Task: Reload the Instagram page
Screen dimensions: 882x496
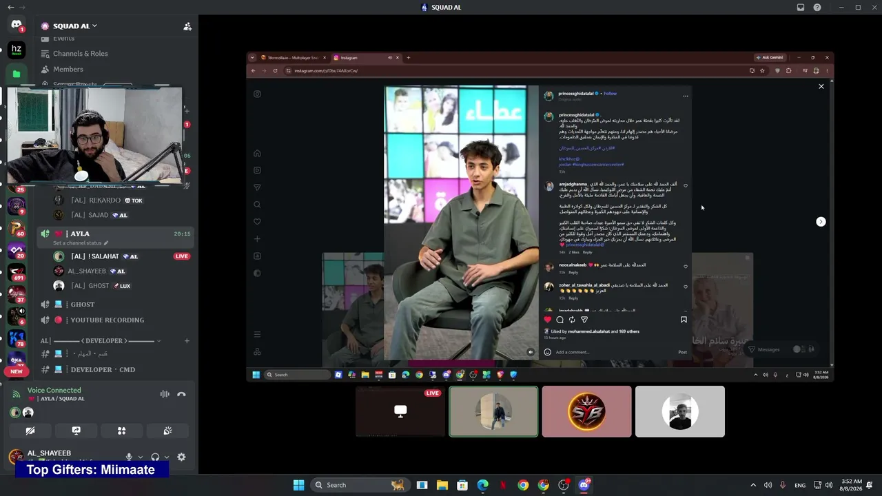Action: point(275,70)
